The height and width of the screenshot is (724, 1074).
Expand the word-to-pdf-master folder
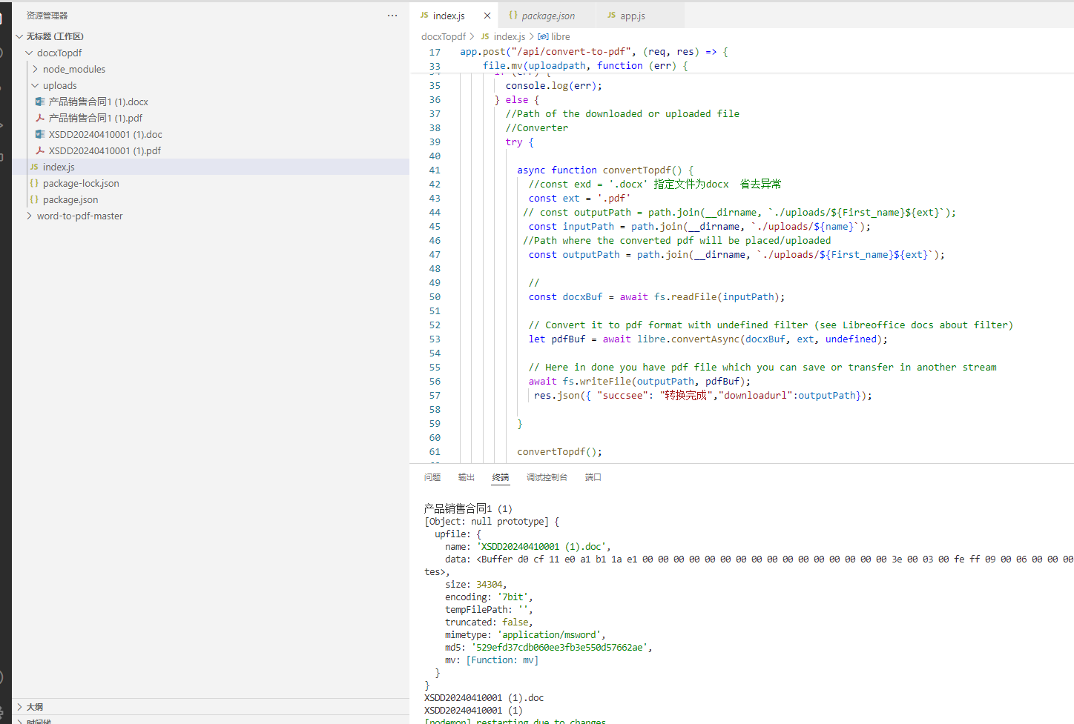click(29, 216)
